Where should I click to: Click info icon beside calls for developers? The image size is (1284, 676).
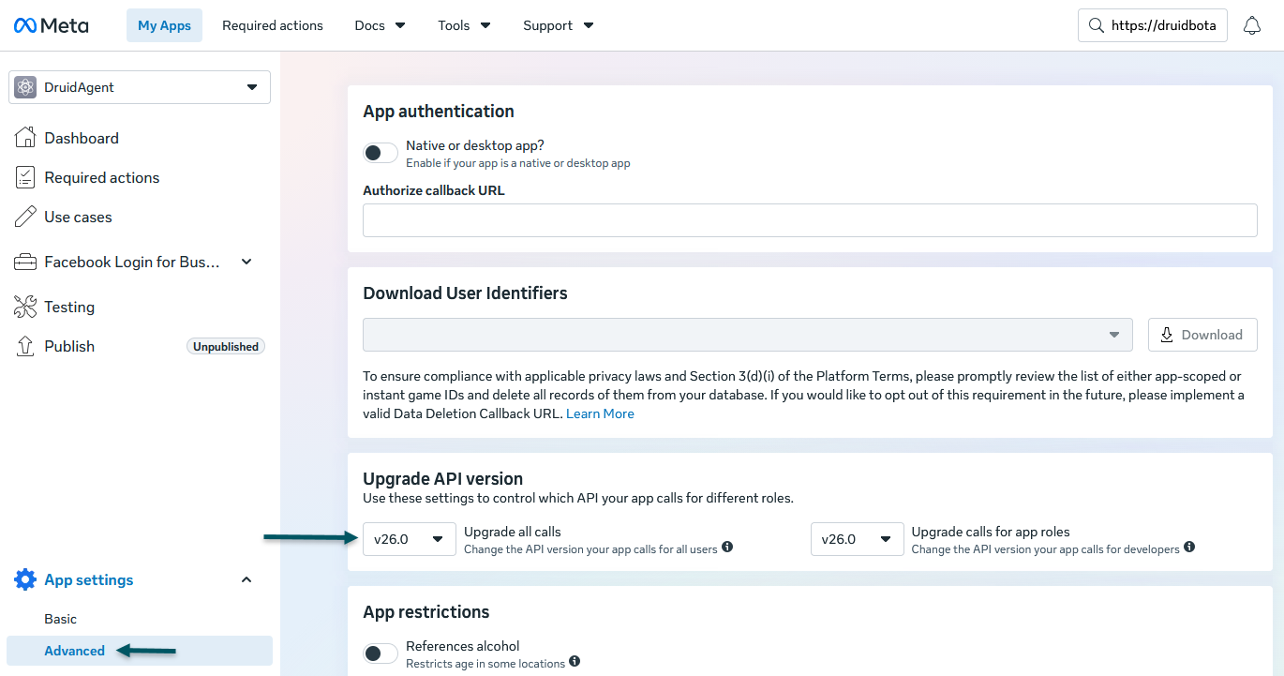[1189, 548]
